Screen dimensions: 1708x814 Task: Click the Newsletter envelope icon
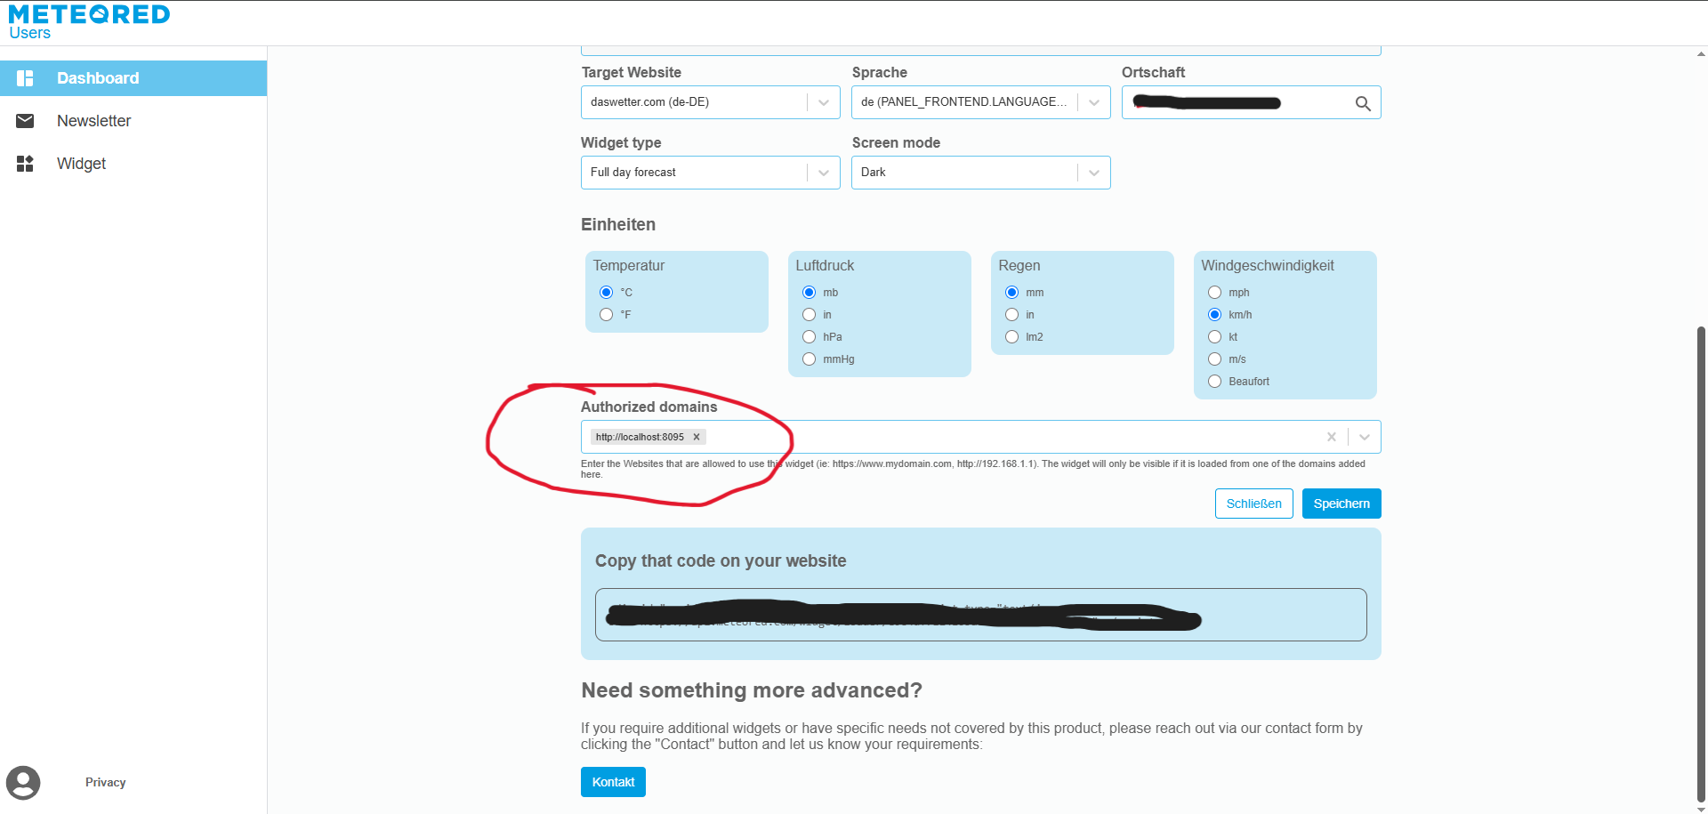click(x=25, y=121)
